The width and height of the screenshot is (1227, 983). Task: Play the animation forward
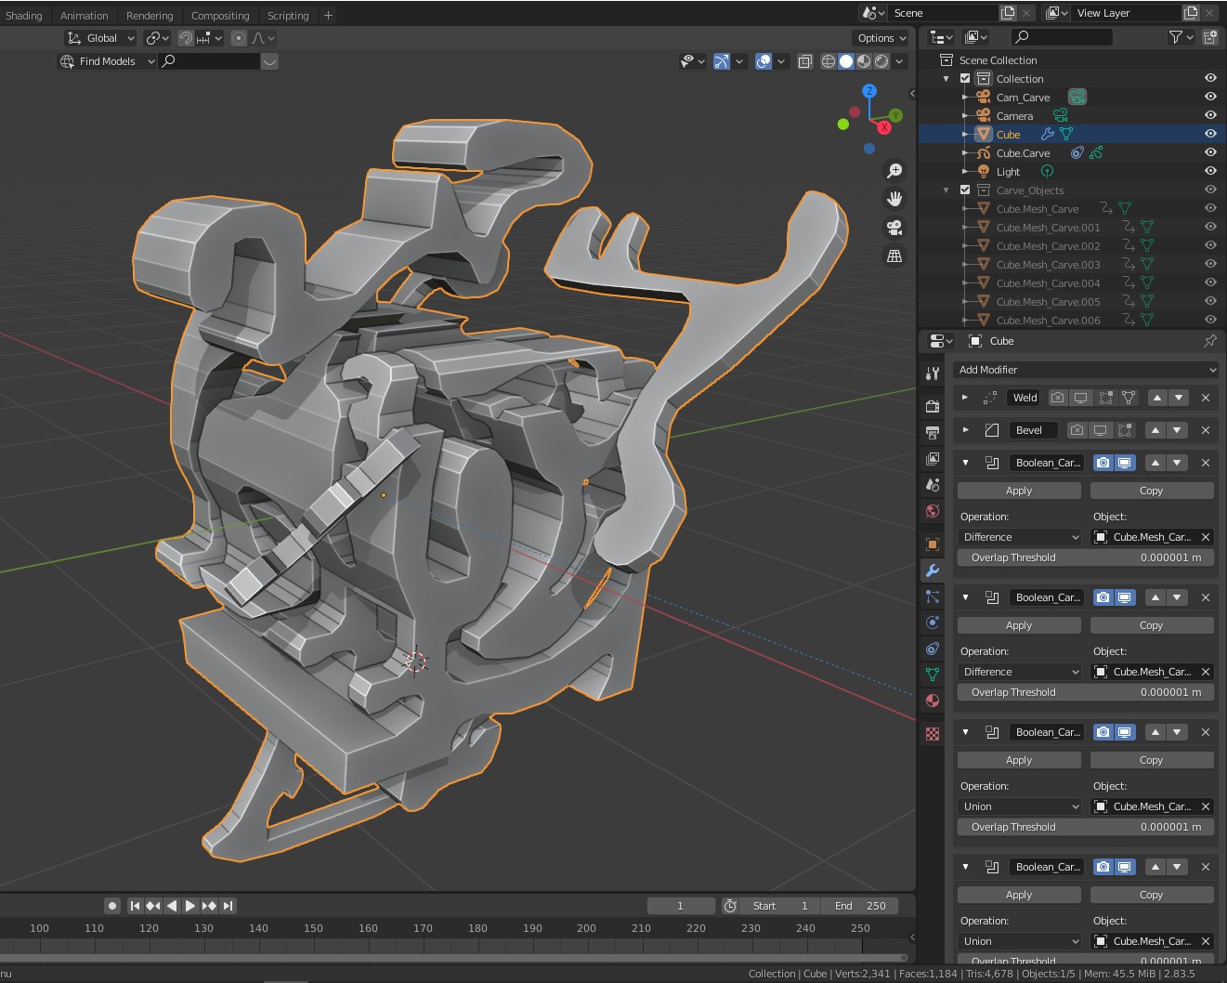click(x=190, y=906)
